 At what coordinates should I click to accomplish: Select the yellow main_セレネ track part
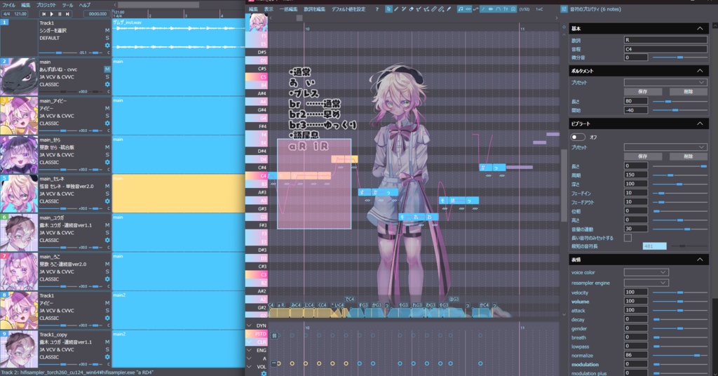pyautogui.click(x=179, y=193)
